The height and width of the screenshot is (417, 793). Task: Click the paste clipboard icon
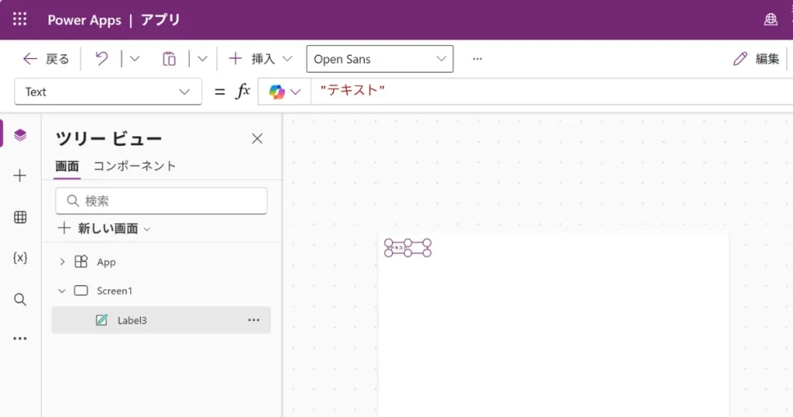(x=169, y=59)
